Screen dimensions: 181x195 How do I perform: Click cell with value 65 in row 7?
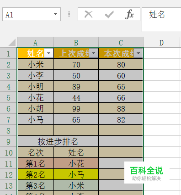pyautogui.click(x=76, y=120)
